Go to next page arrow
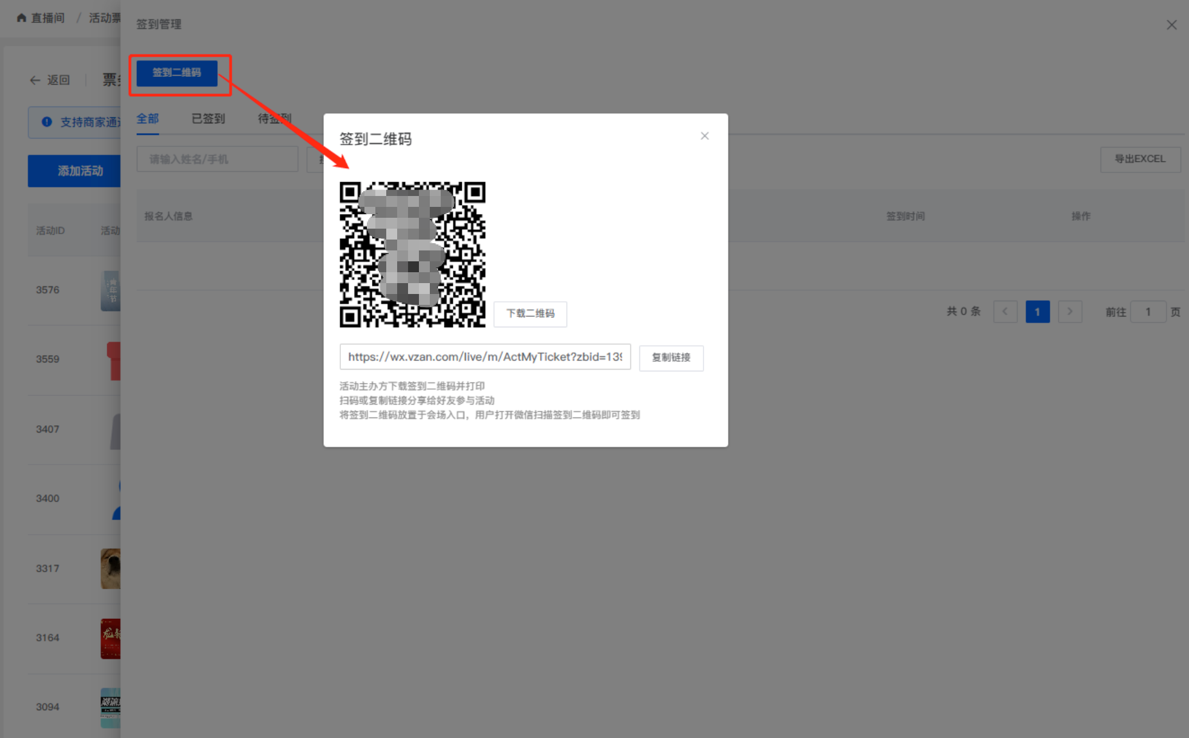Viewport: 1189px width, 738px height. [x=1070, y=312]
